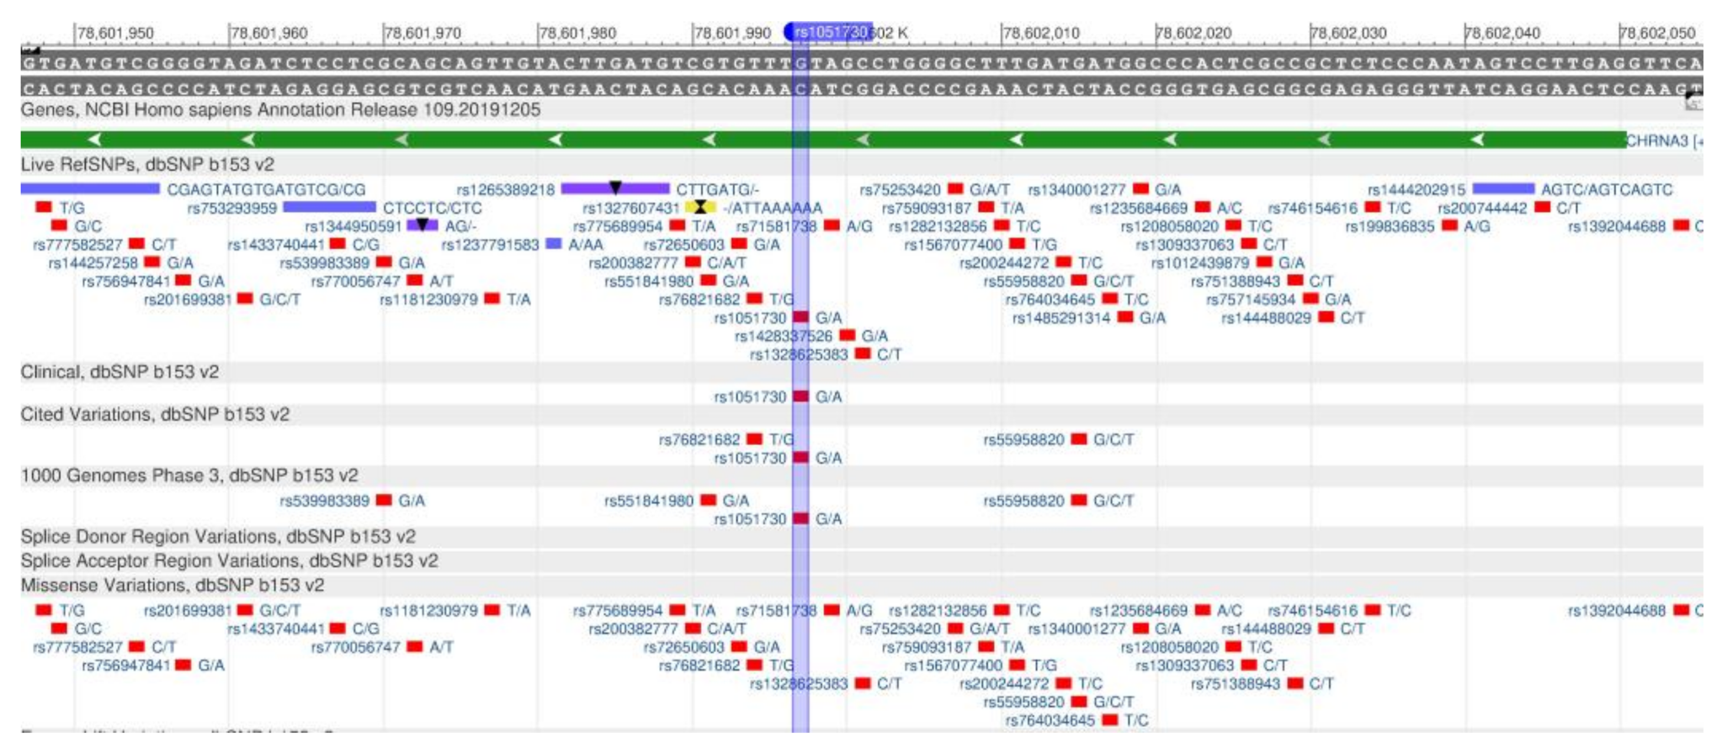Click rs777582527 in the Missense Variations track

pos(77,648)
